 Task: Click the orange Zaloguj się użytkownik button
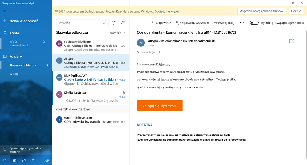tap(159, 106)
